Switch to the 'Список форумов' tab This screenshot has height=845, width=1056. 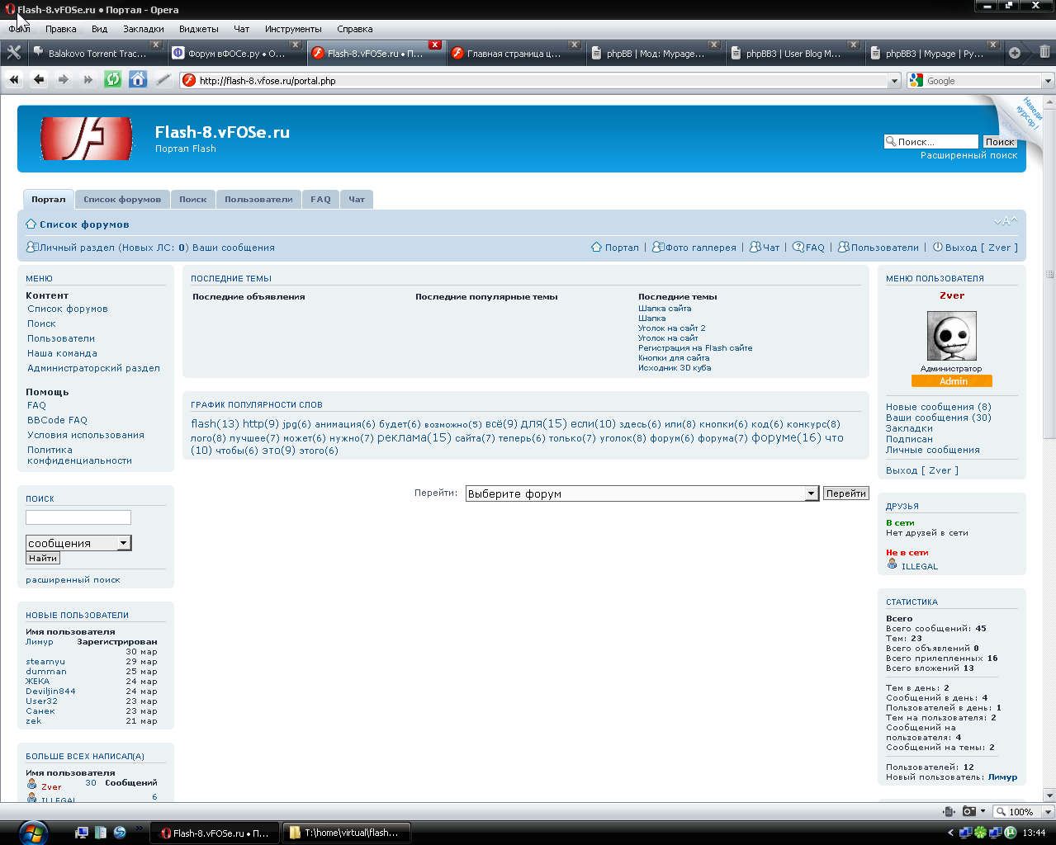tap(122, 199)
